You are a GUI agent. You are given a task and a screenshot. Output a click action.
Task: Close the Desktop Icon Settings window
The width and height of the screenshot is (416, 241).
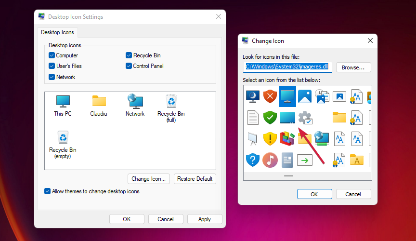(x=218, y=16)
